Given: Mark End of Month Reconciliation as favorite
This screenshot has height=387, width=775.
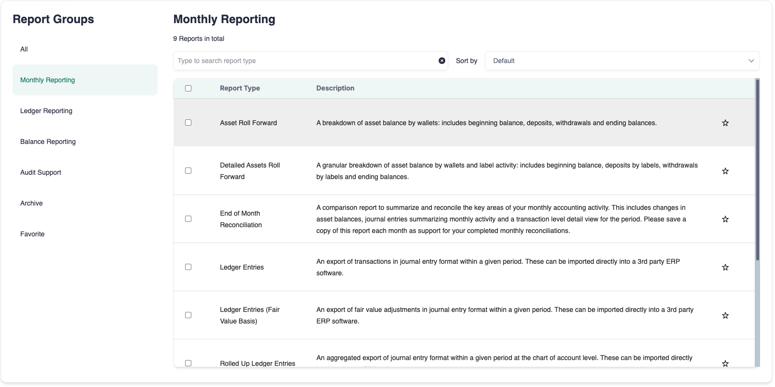Looking at the screenshot, I should [x=725, y=219].
